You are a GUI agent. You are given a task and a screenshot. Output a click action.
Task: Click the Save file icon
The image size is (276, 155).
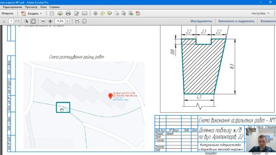52,13
